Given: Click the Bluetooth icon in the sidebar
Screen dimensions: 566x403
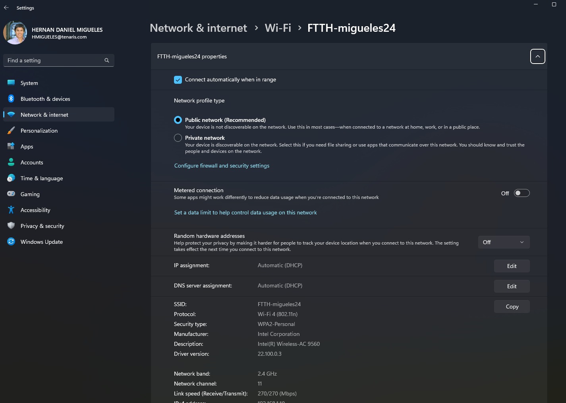Looking at the screenshot, I should (11, 99).
